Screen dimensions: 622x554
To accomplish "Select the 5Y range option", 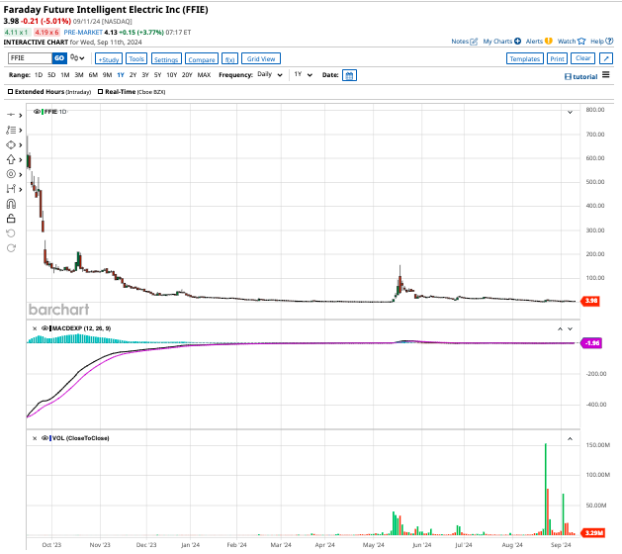I will click(159, 75).
